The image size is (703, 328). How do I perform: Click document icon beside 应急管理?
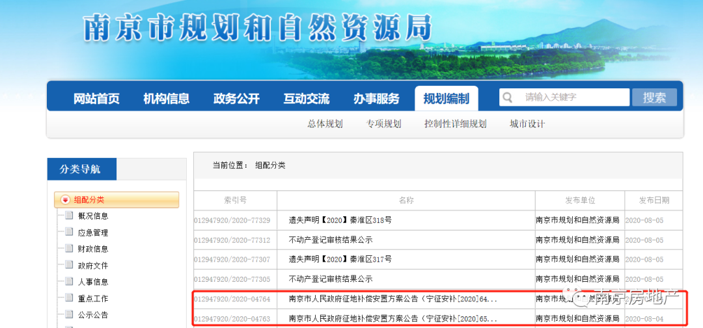click(69, 232)
